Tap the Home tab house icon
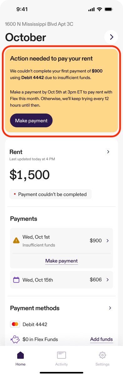The image size is (123, 376). pyautogui.click(x=21, y=355)
